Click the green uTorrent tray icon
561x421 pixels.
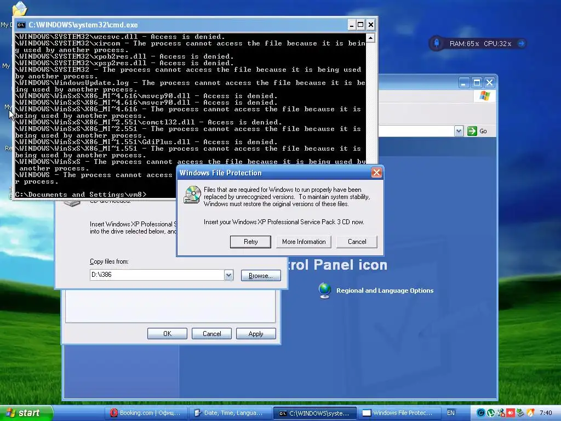491,413
